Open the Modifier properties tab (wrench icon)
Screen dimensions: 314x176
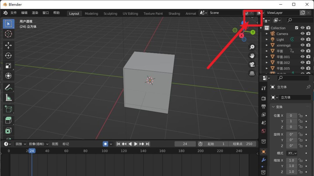coord(263,160)
